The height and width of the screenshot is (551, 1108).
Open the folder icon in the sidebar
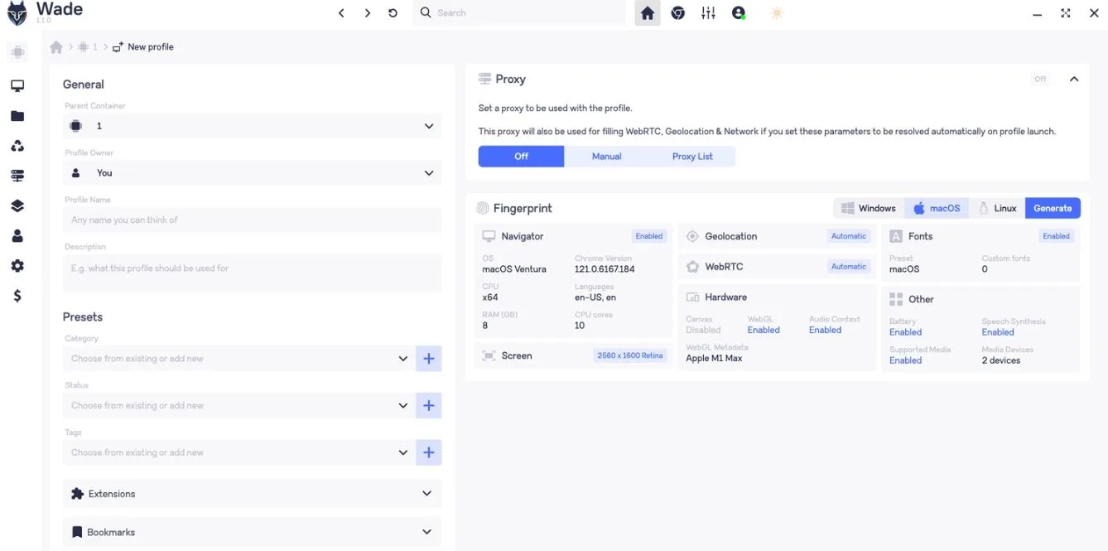pyautogui.click(x=17, y=116)
